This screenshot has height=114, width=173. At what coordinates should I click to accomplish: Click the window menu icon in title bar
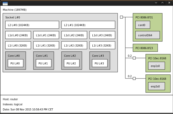coord(5,3)
